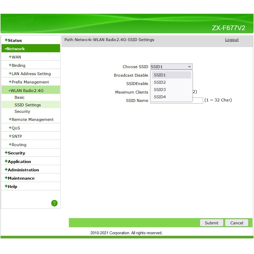Expand the WAN submenu
The width and height of the screenshot is (254, 254).
[16, 57]
